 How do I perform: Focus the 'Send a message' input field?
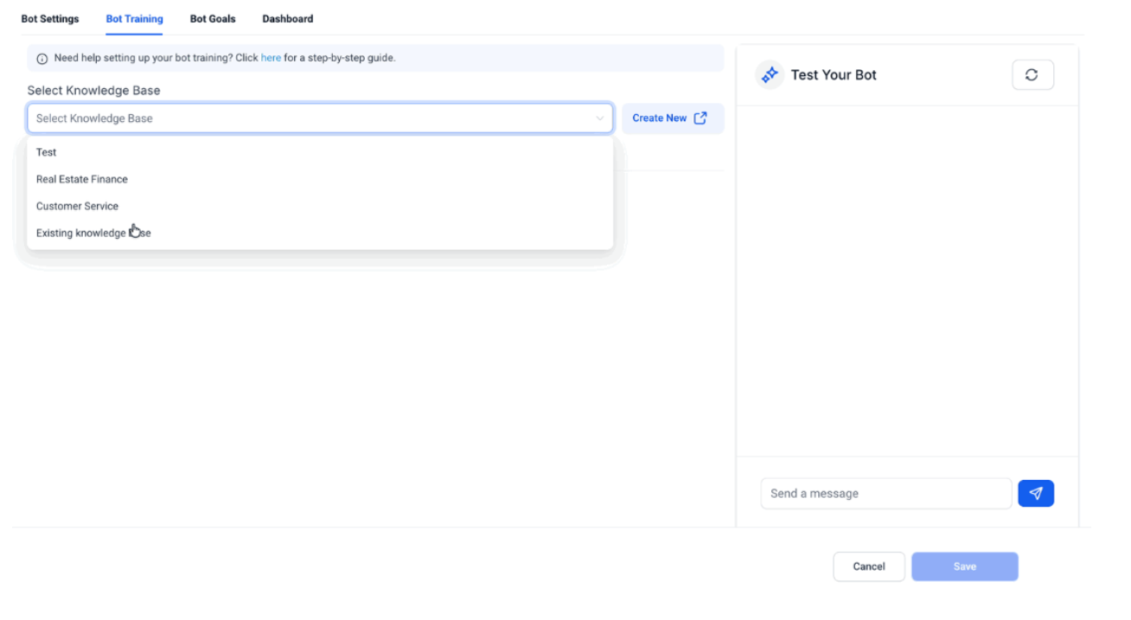click(885, 494)
